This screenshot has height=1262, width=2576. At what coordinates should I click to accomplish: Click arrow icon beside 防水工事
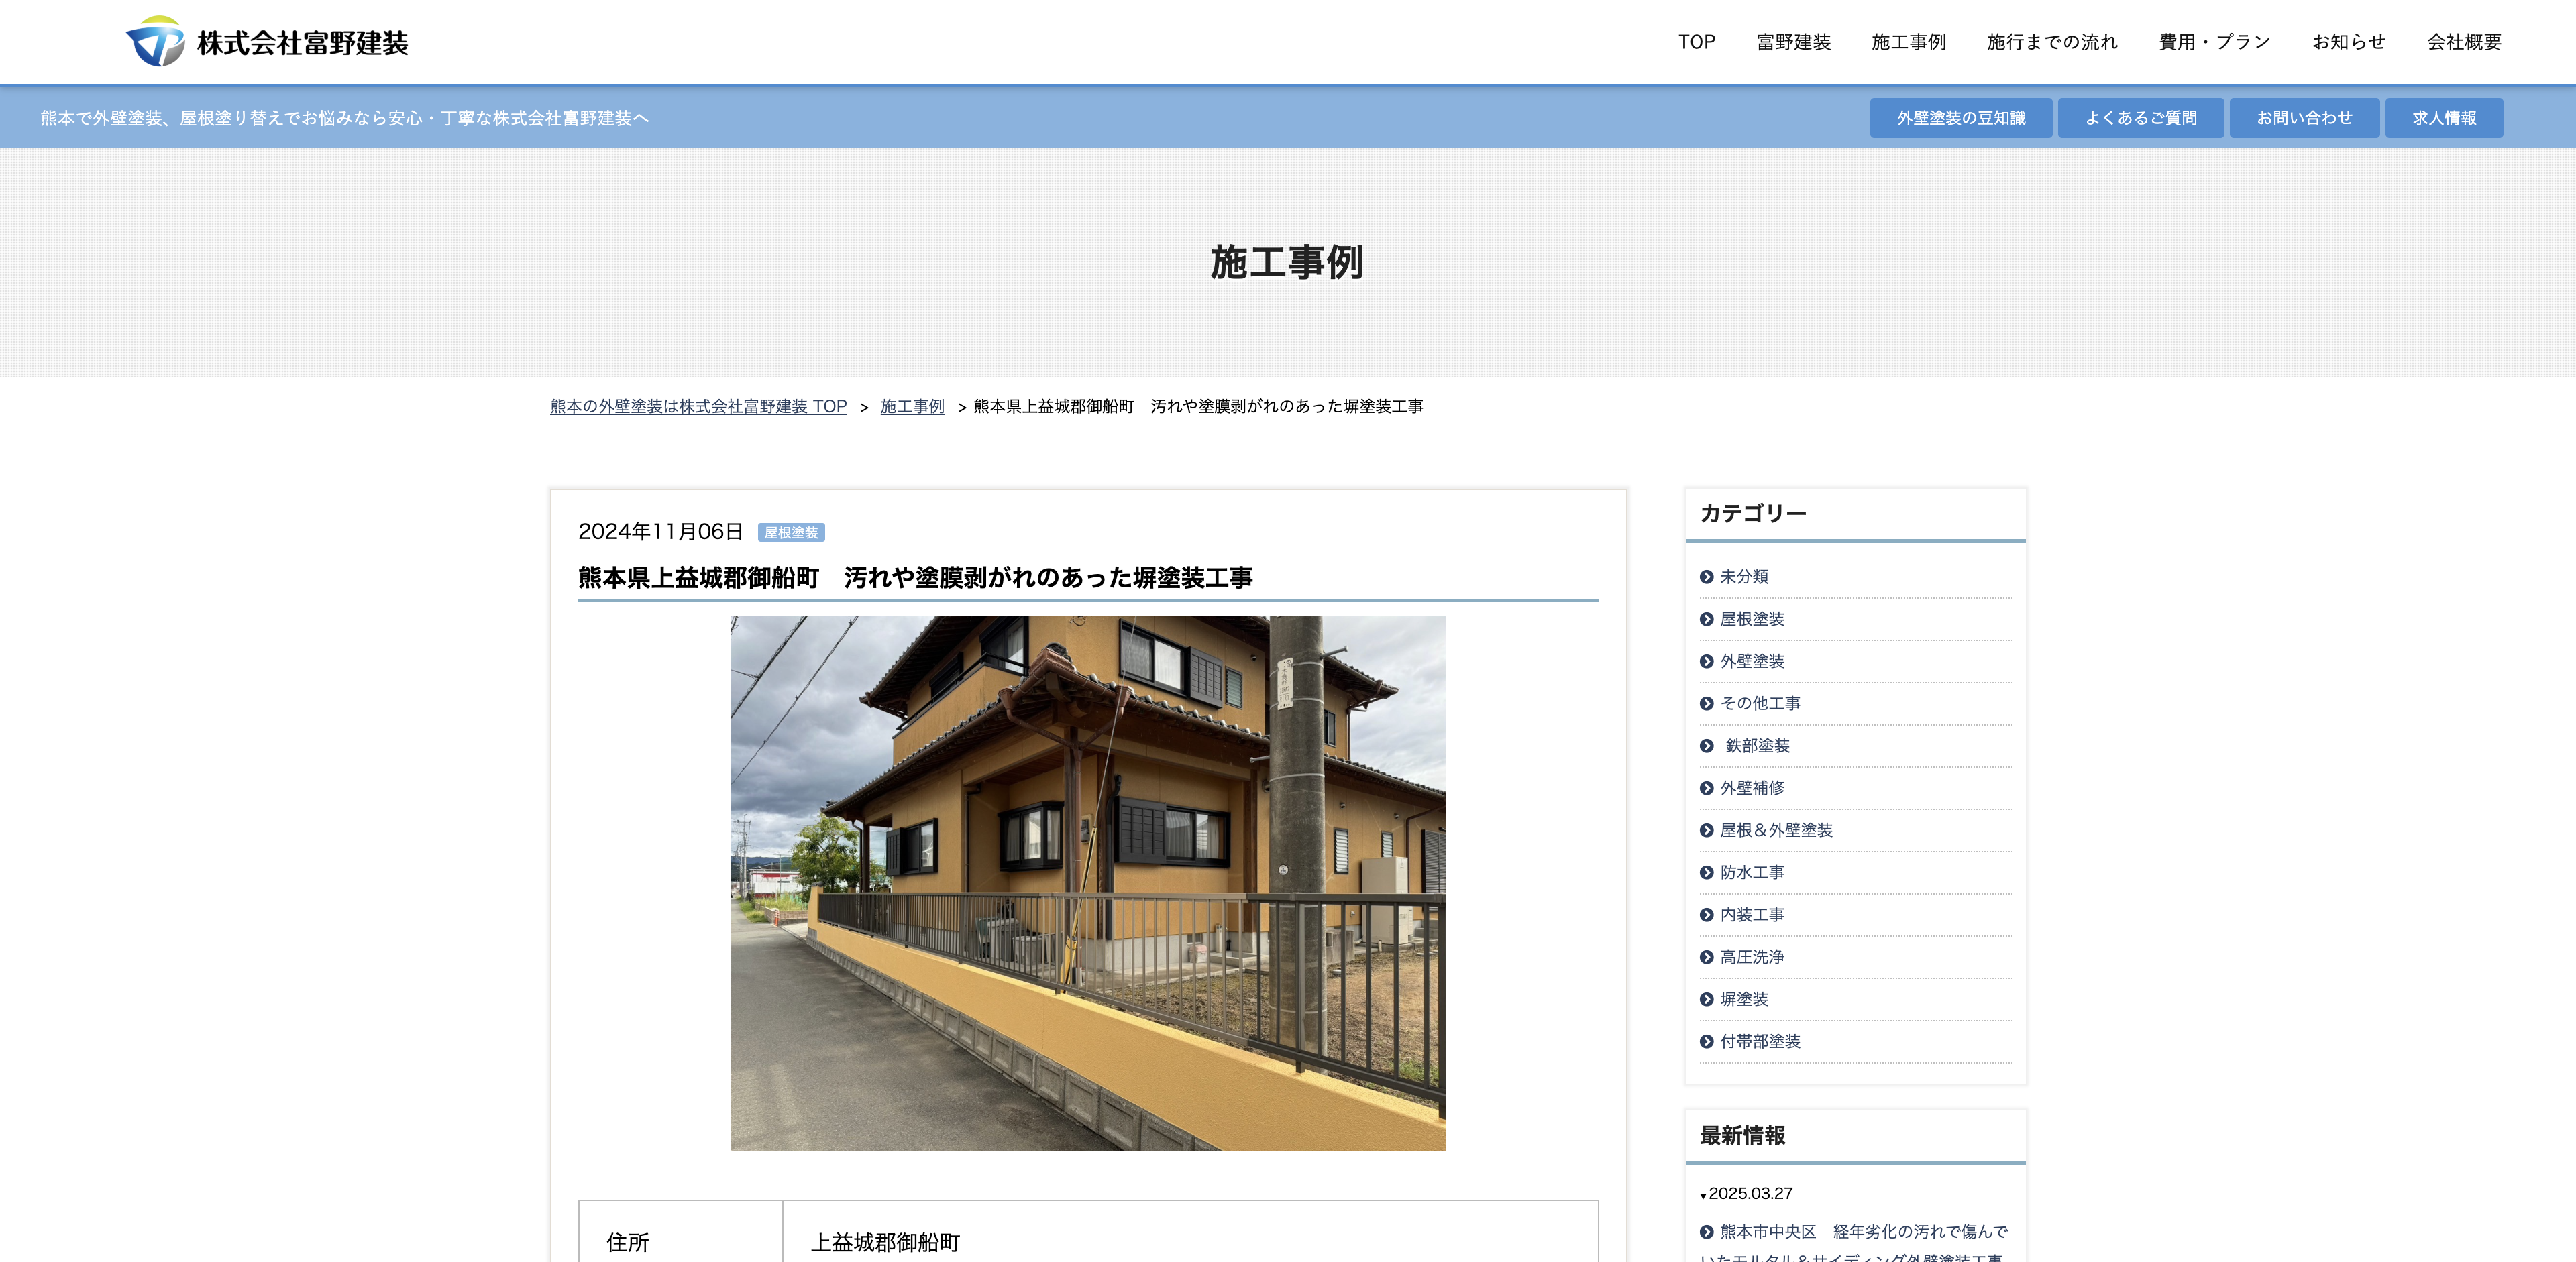point(1706,872)
